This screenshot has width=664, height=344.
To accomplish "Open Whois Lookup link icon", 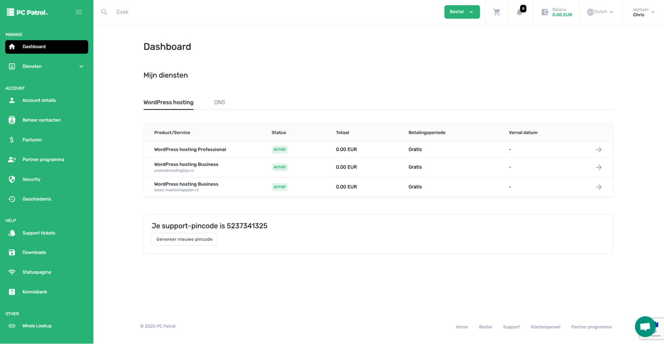I will 12,326.
